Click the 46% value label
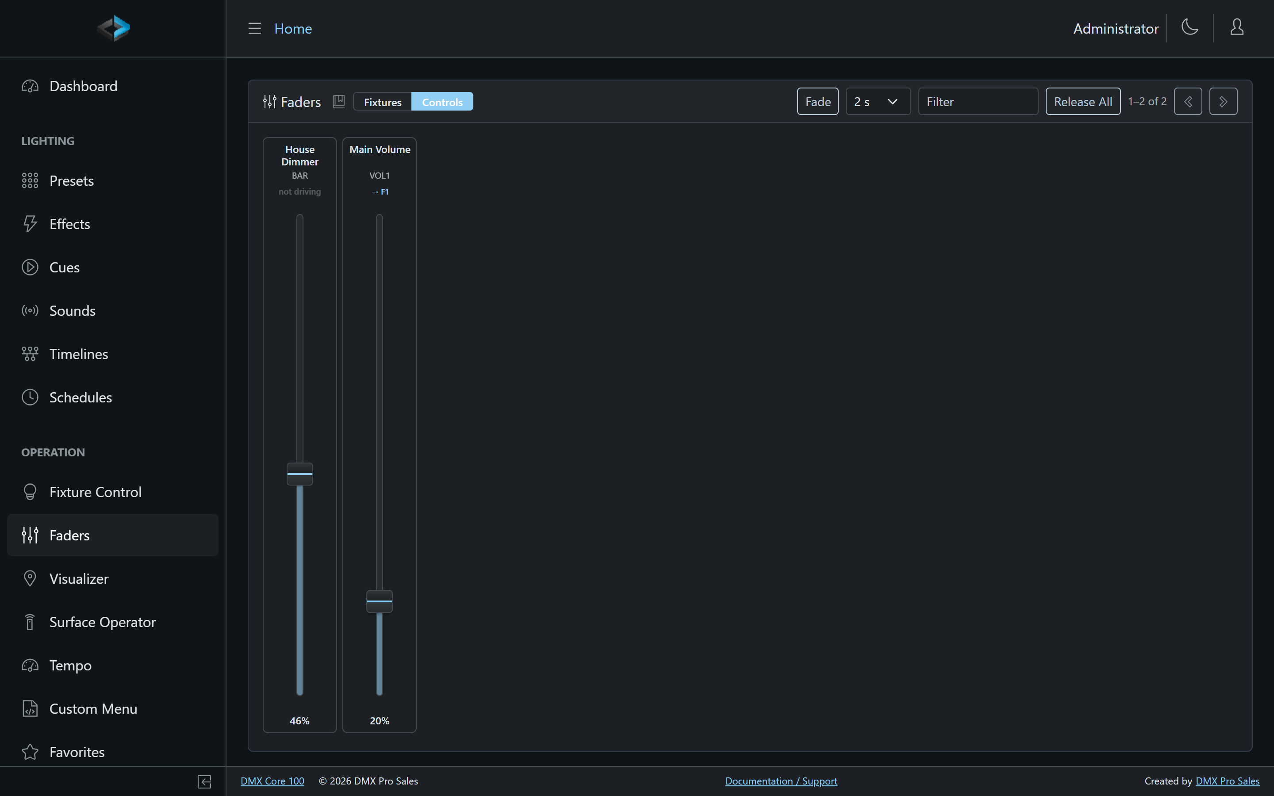 [x=299, y=721]
